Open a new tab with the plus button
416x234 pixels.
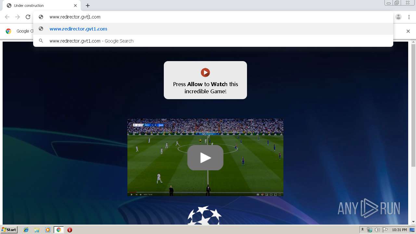[x=88, y=6]
